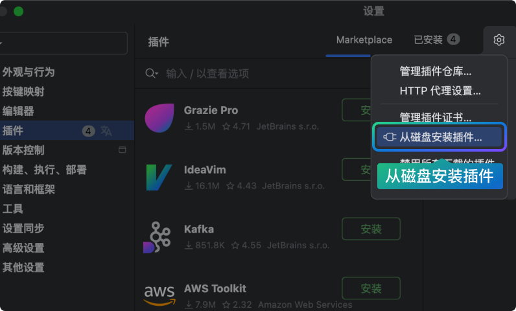Open 构建、执行、部署 settings category

coord(44,170)
